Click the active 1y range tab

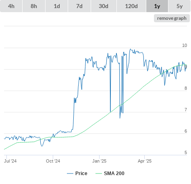(x=157, y=6)
